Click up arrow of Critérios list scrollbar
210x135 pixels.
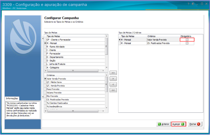click(x=107, y=75)
